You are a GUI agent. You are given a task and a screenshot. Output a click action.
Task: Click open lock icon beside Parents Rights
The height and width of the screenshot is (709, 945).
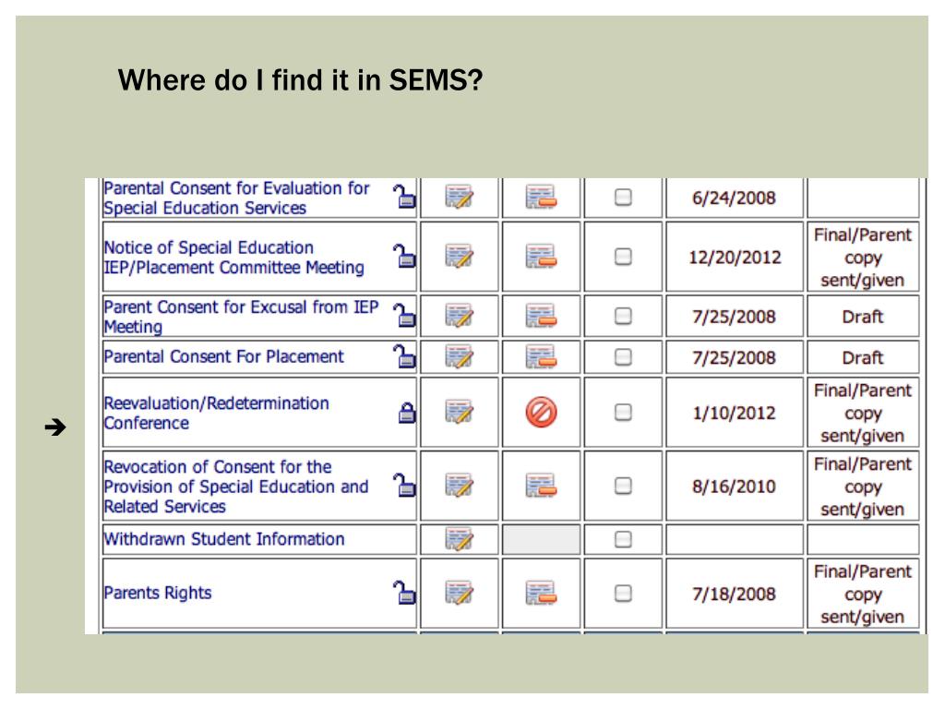tap(404, 592)
